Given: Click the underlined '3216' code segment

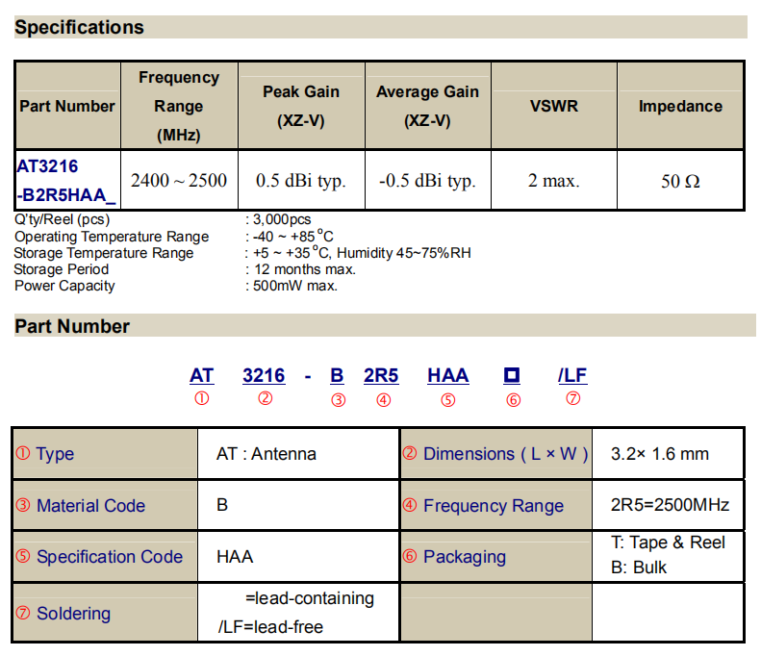Looking at the screenshot, I should [x=264, y=375].
